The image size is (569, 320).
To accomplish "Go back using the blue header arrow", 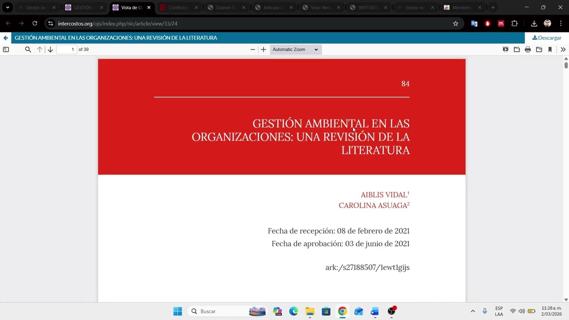I will (5, 38).
